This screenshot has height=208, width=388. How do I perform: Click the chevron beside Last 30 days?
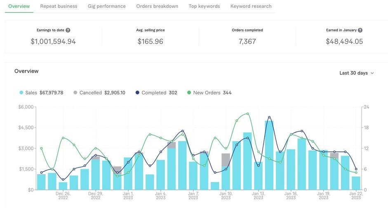click(372, 73)
